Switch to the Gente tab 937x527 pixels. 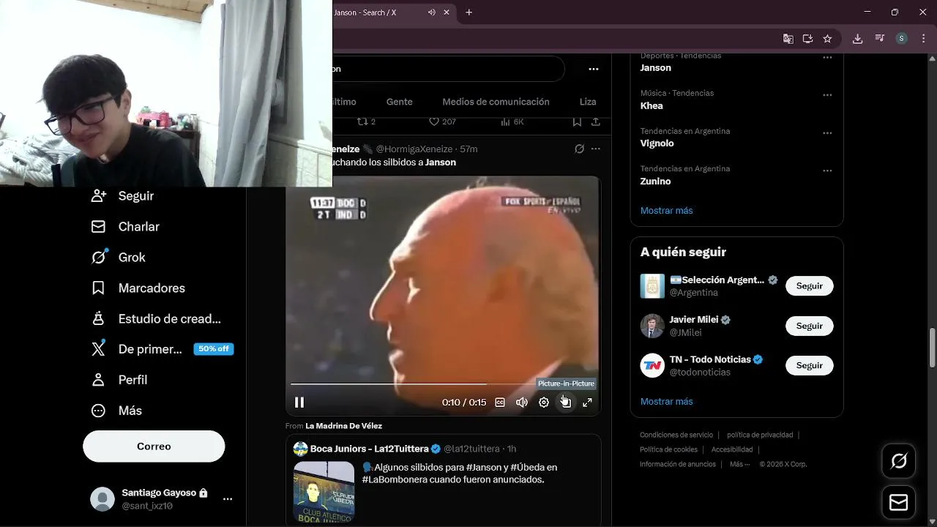[400, 102]
